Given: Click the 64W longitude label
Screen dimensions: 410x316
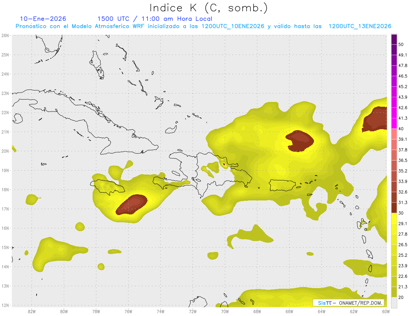Looking at the screenshot, I should pyautogui.click(x=322, y=311).
